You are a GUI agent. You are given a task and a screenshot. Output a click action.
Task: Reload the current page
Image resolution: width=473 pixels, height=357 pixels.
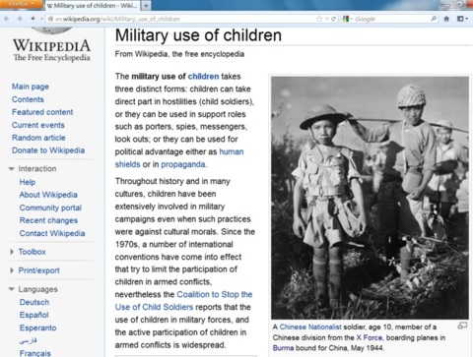point(333,19)
